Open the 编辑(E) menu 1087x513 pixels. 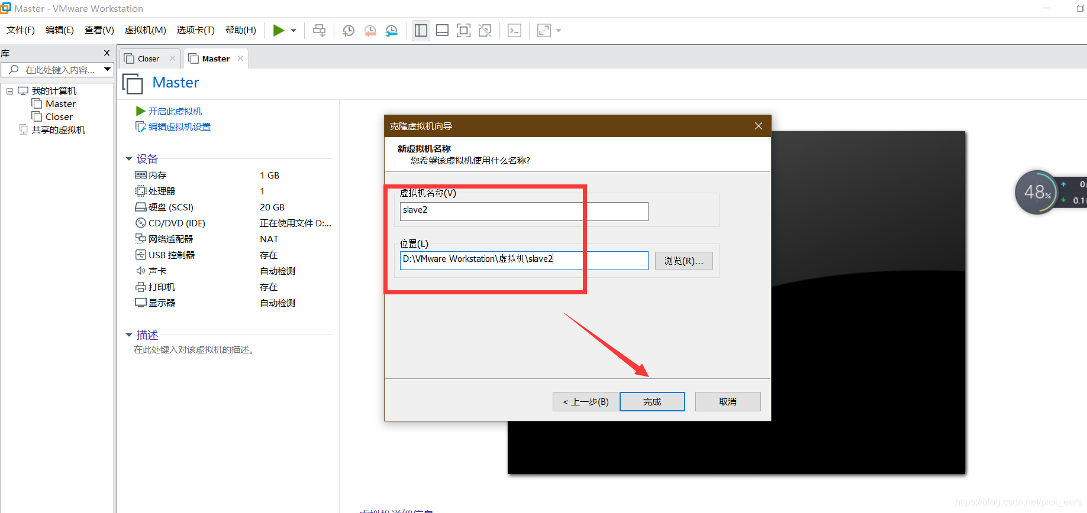pos(60,30)
